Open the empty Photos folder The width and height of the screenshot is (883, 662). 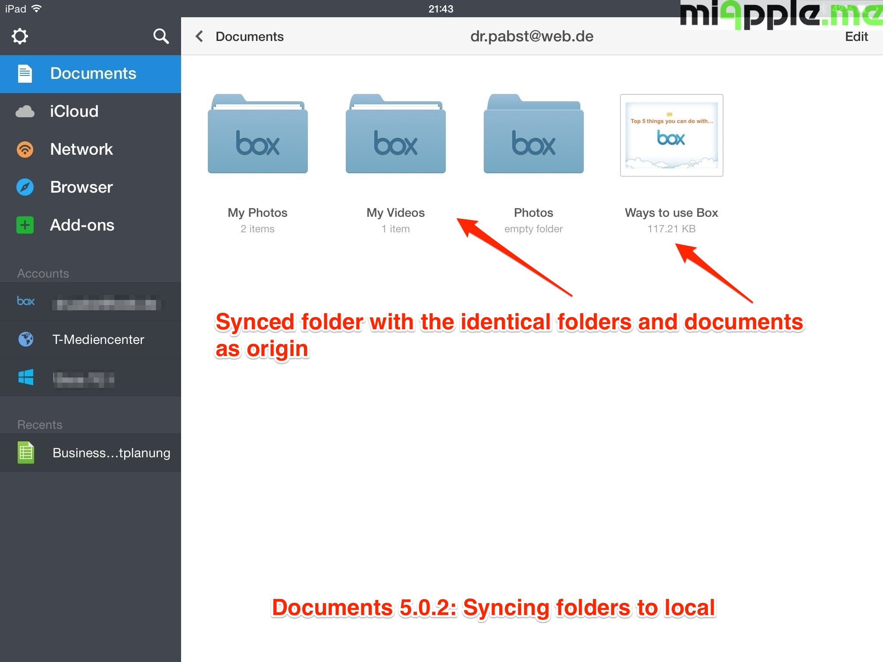[x=533, y=134]
